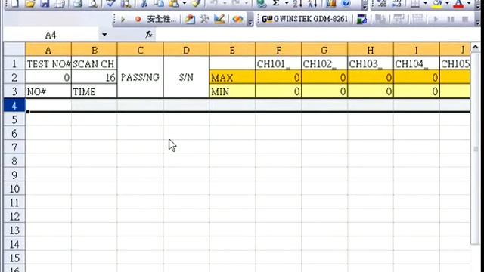
Task: Select the cell containing 16
Action: point(94,77)
